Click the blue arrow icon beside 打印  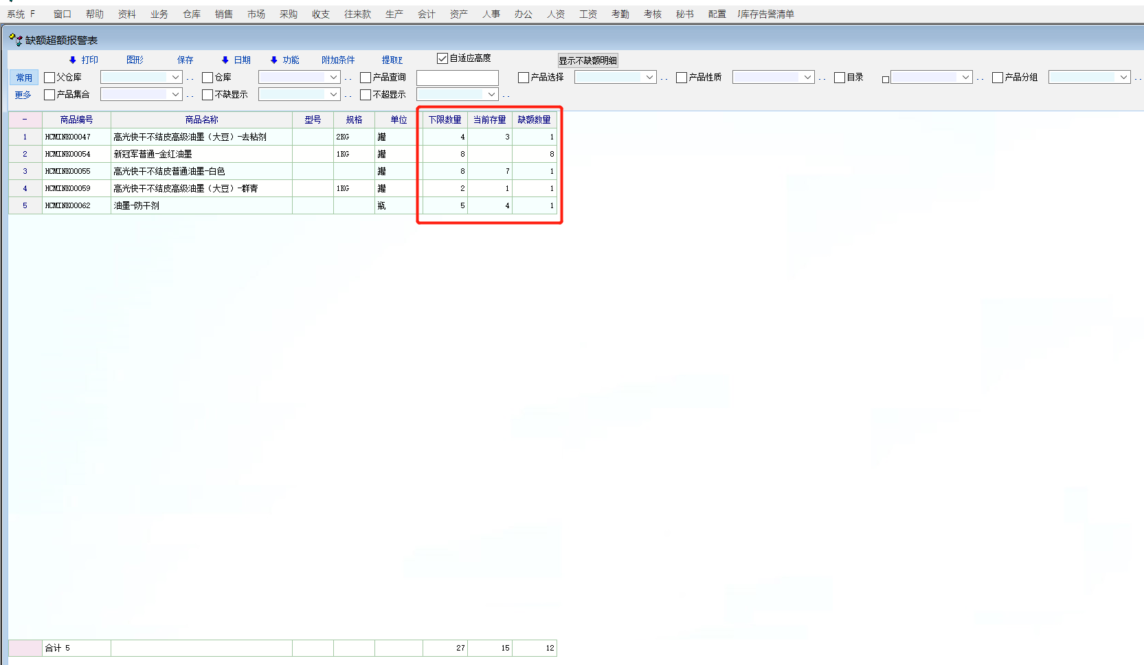coord(73,60)
